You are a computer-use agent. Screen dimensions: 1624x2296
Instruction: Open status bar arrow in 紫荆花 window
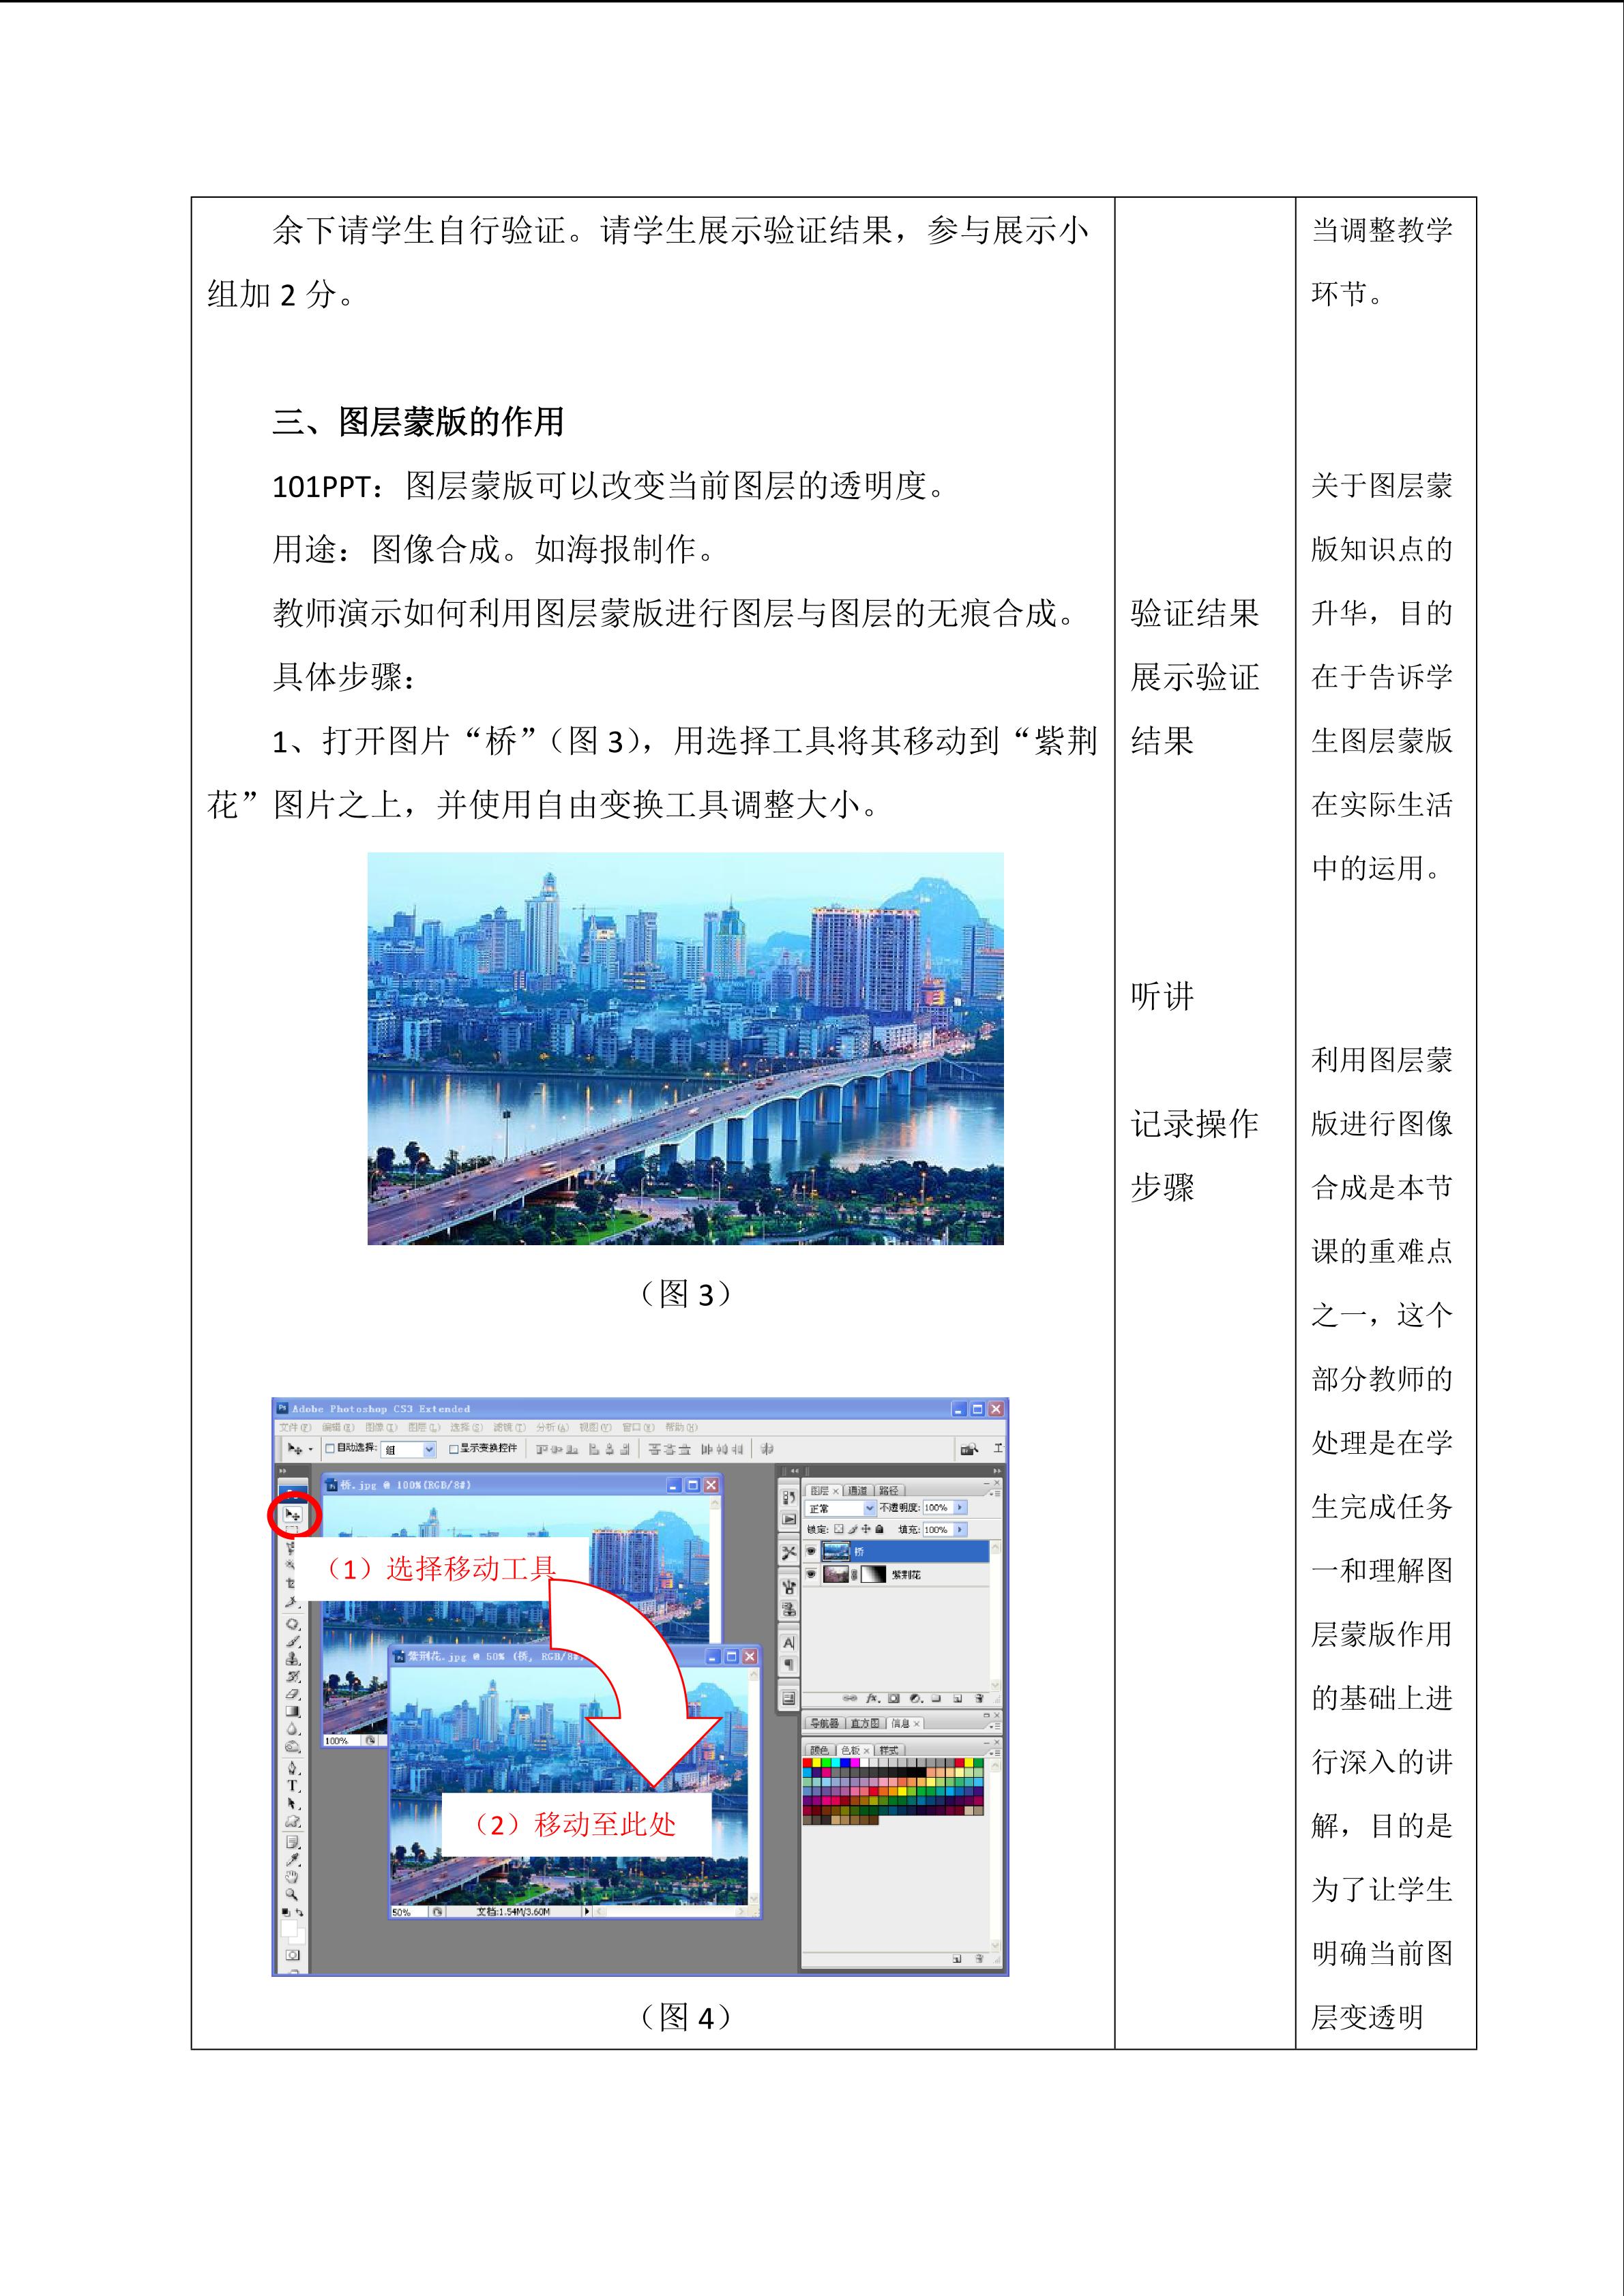(587, 1912)
